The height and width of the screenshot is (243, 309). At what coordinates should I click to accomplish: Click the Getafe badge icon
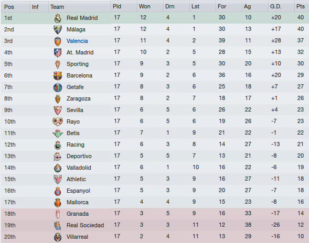(x=58, y=87)
